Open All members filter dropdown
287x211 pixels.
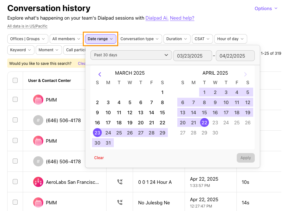66,39
